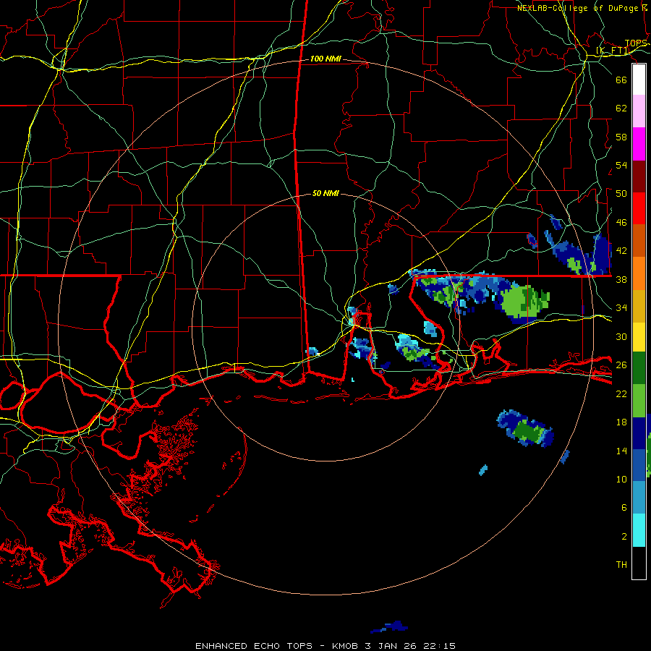Image resolution: width=651 pixels, height=651 pixels.
Task: Click the magenta legend swatch
Action: (x=639, y=144)
